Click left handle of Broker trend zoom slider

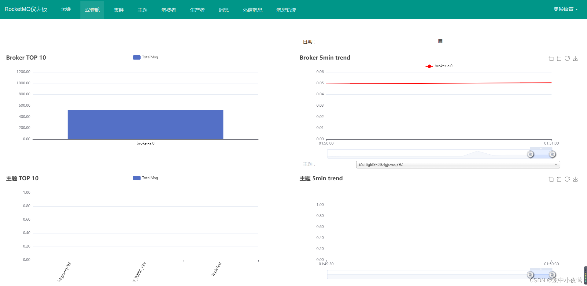[x=530, y=154]
